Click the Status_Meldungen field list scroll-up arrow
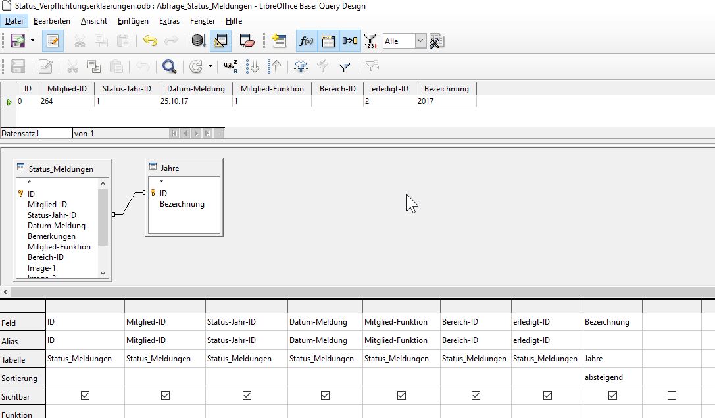 tap(103, 184)
